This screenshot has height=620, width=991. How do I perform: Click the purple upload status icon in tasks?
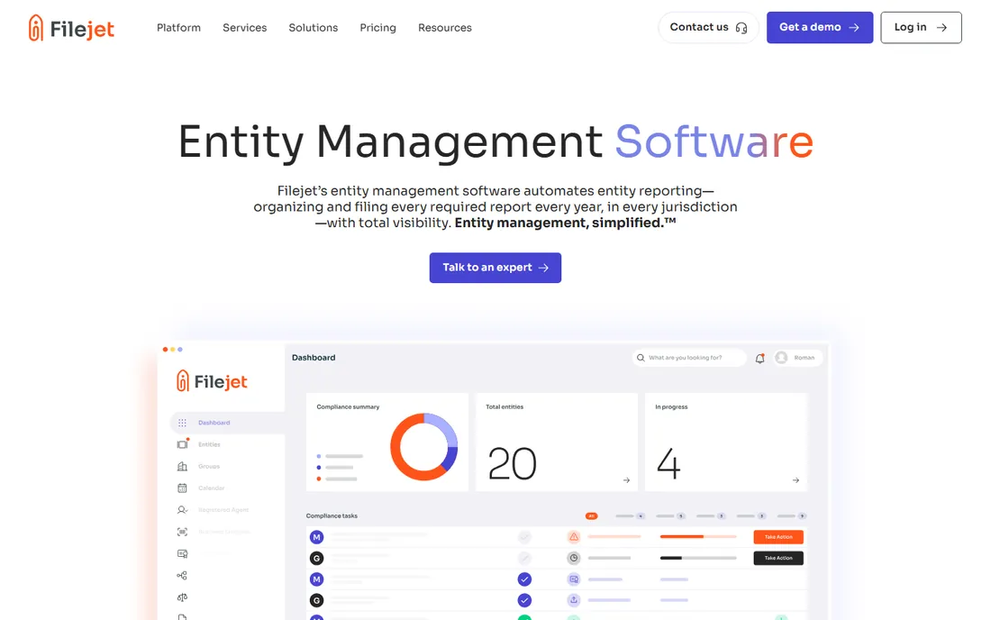573,600
